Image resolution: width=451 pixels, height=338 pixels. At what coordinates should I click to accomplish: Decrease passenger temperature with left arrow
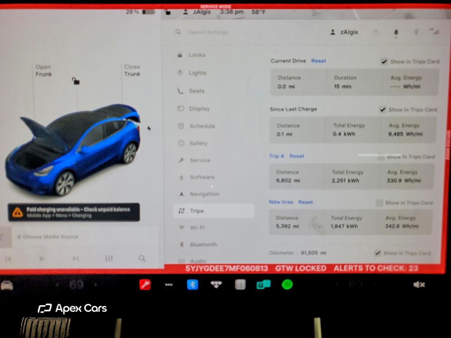(336, 284)
